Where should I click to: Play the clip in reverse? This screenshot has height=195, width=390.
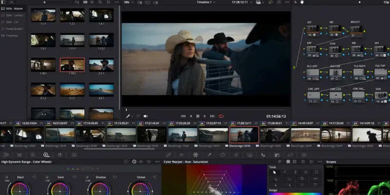[x=191, y=116]
